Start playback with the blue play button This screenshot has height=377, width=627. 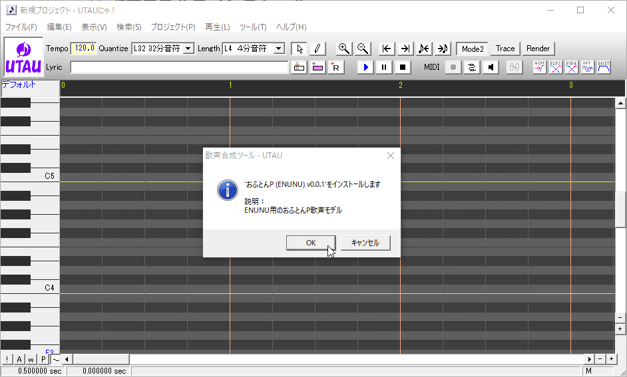(x=365, y=67)
